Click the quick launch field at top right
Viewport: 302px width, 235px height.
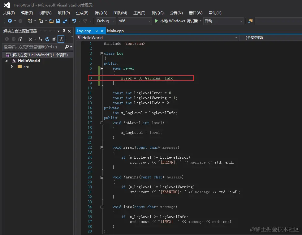pyautogui.click(x=278, y=21)
